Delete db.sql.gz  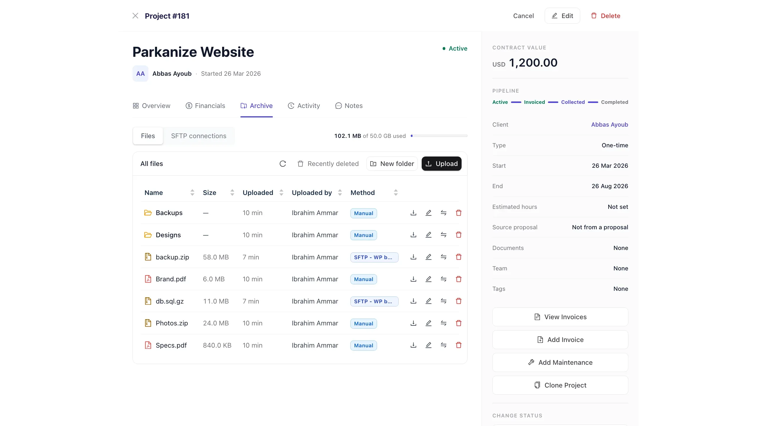point(459,301)
